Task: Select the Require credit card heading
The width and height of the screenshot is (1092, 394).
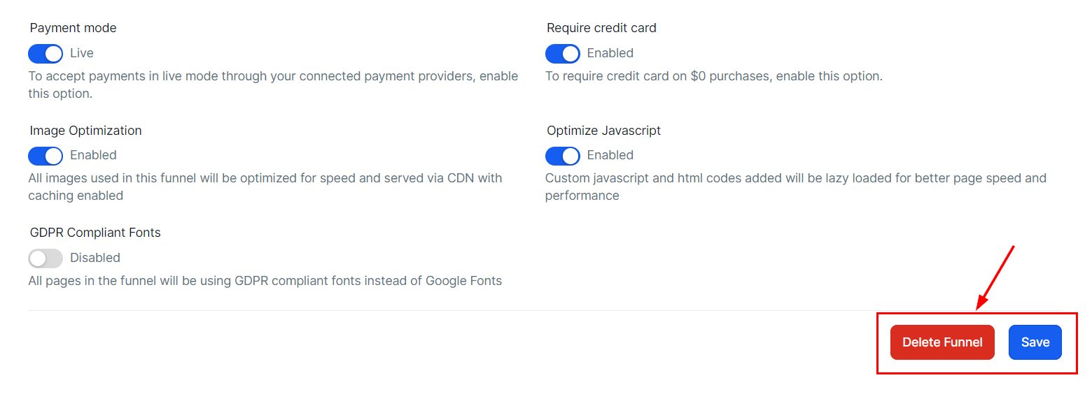Action: [x=601, y=28]
